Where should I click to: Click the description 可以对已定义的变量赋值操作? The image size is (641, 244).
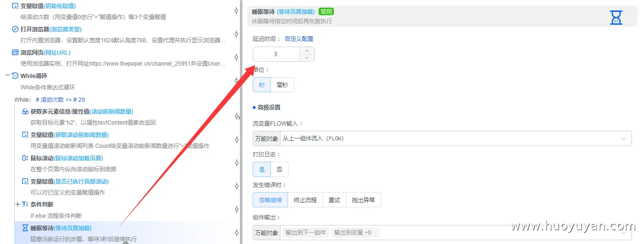point(68,192)
